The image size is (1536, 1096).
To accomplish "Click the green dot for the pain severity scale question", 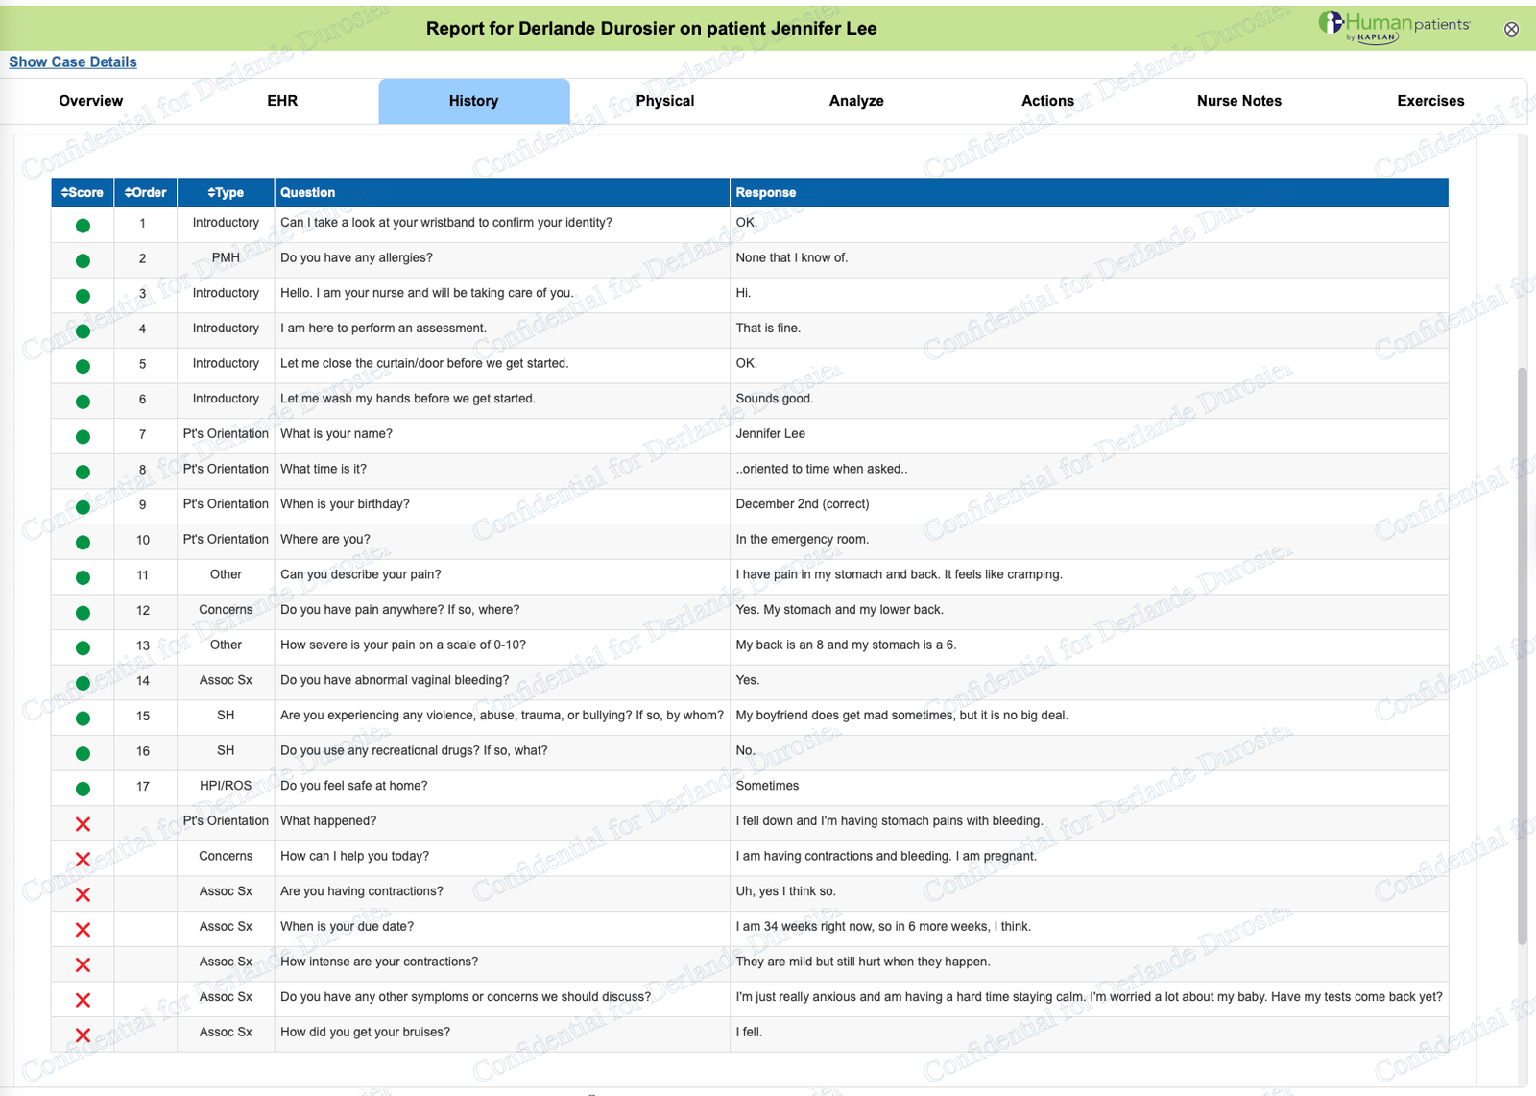I will [83, 648].
